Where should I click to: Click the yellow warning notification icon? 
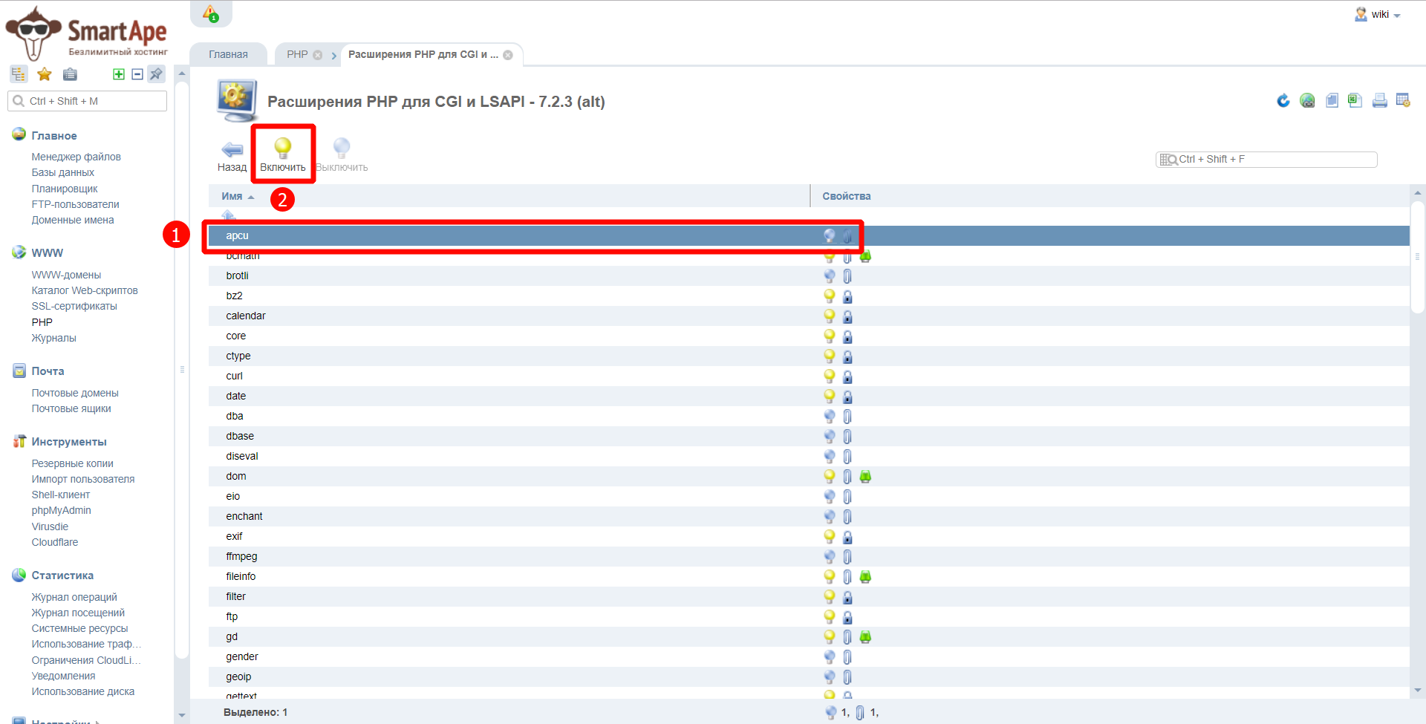tap(211, 14)
